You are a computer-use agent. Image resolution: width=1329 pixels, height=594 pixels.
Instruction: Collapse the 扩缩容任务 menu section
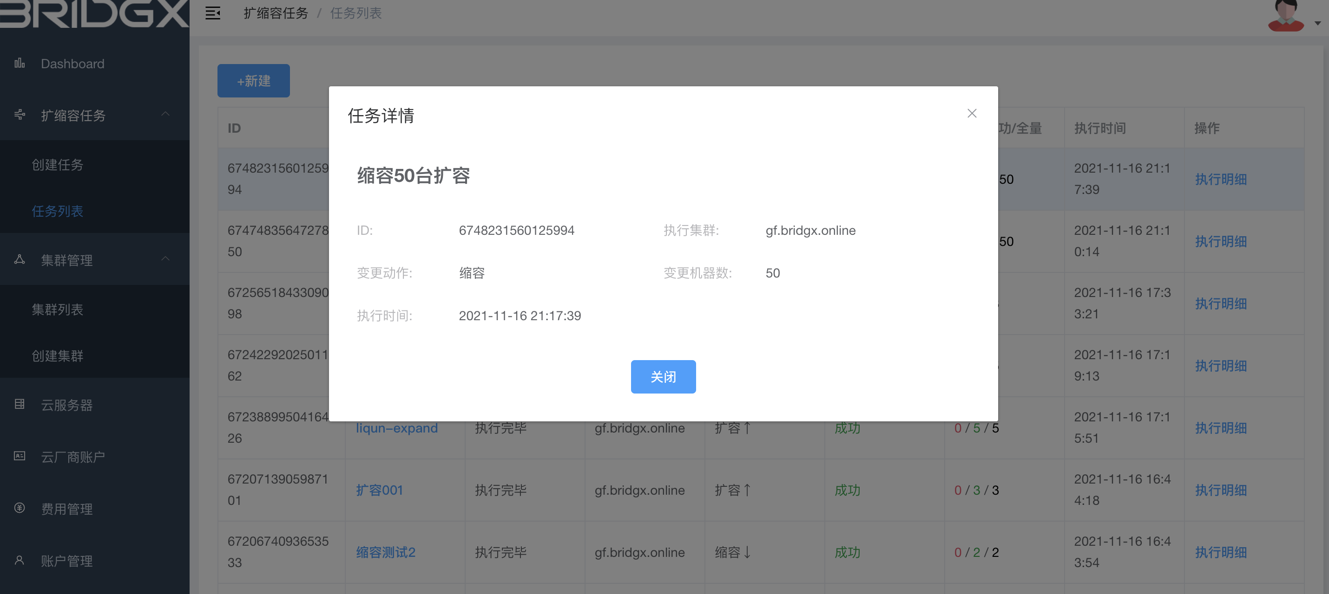[x=165, y=114]
